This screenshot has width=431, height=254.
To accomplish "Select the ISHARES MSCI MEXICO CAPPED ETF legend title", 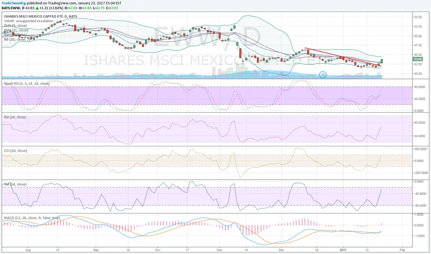I will (41, 17).
